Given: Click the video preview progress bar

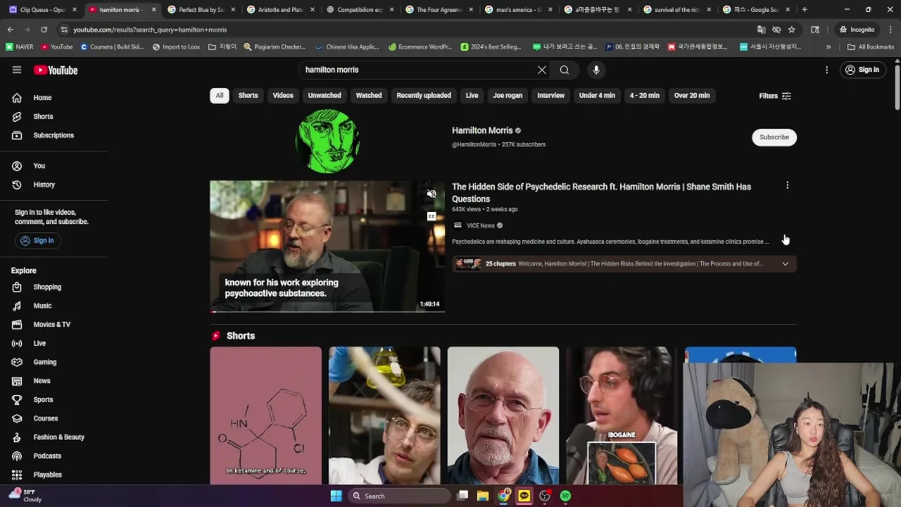Looking at the screenshot, I should click(x=327, y=311).
